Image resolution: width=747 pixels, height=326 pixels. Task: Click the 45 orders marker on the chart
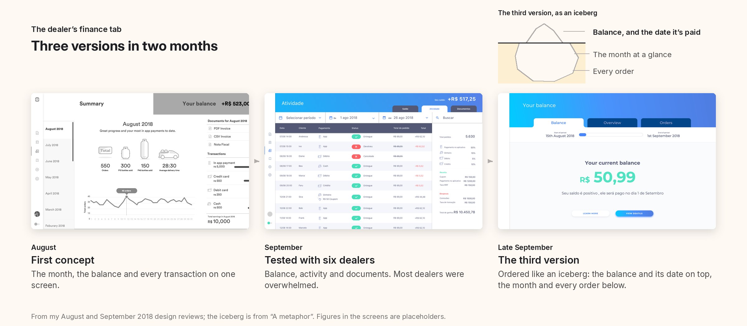pyautogui.click(x=127, y=191)
